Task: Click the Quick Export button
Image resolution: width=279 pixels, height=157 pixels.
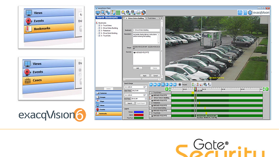Action: [x=141, y=103]
